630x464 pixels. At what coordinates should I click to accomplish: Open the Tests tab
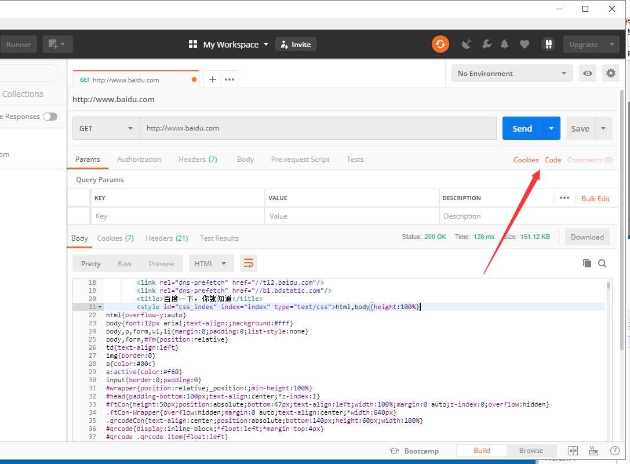(355, 159)
